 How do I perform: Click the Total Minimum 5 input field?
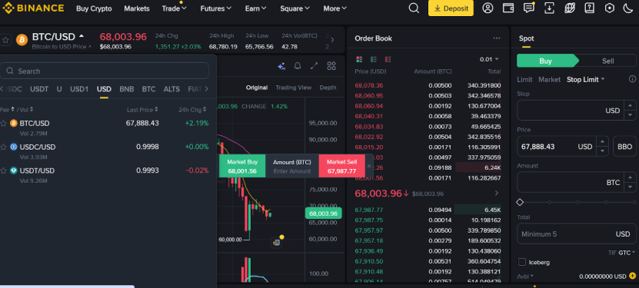pos(577,234)
